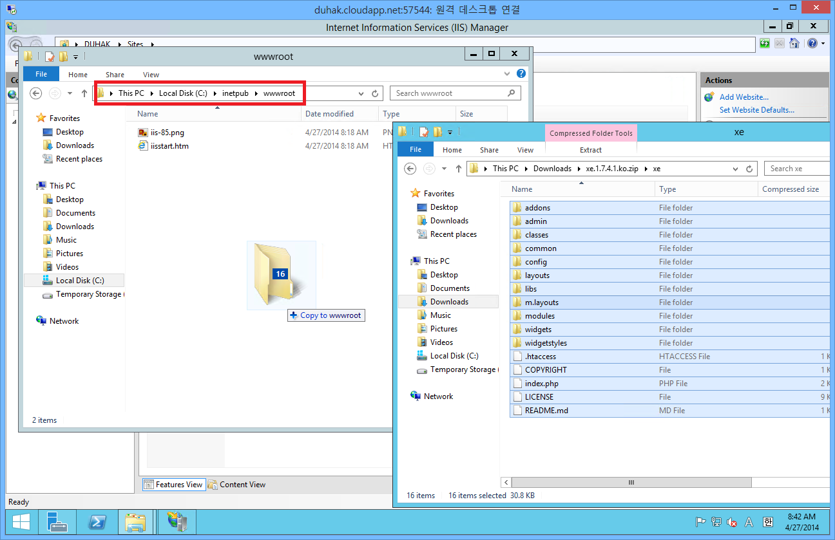Sort by Compressed size column
The height and width of the screenshot is (540, 835).
coord(793,189)
